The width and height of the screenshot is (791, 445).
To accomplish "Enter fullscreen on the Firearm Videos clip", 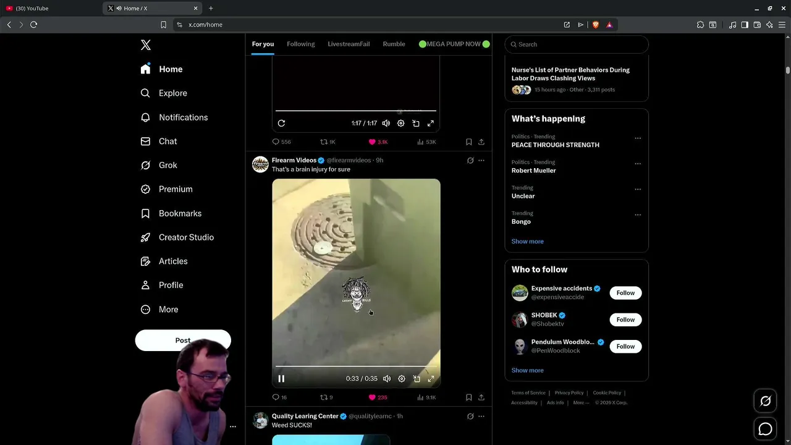I will (431, 379).
